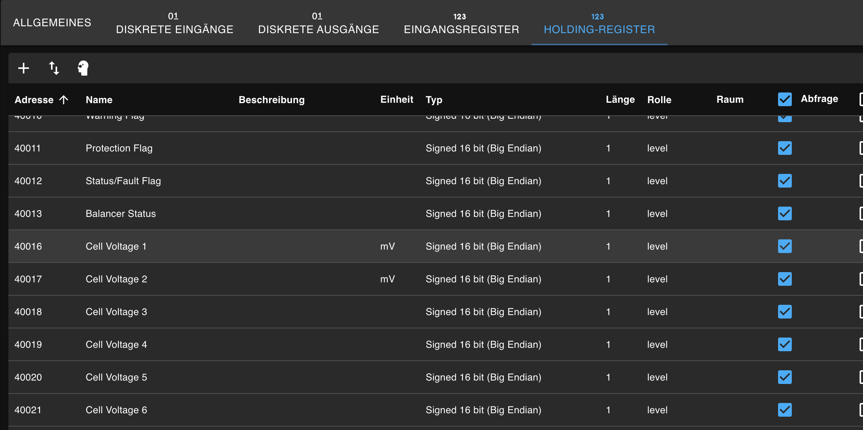Sort table by Name column header

(99, 100)
